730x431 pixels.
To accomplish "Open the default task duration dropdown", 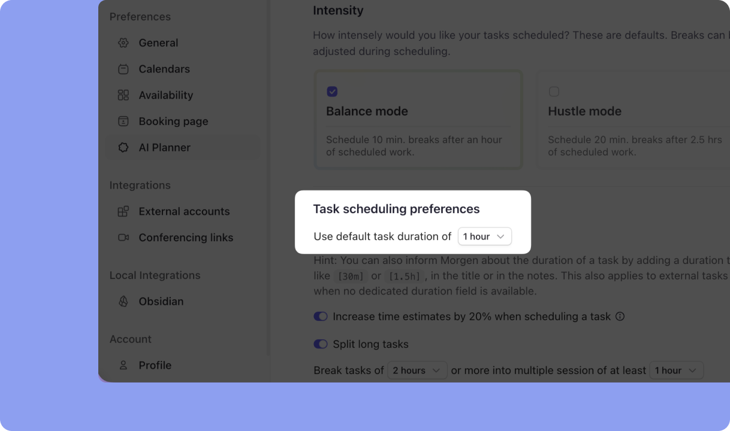I will (x=484, y=236).
